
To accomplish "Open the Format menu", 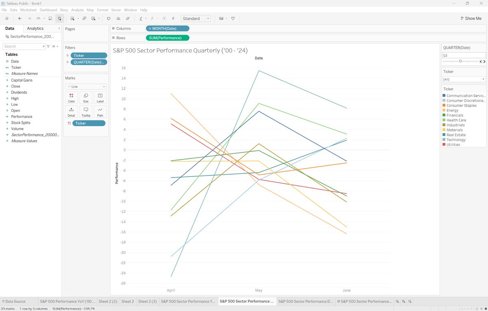I will tap(102, 10).
